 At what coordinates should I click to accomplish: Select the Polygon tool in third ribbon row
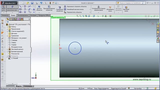point(25,12)
